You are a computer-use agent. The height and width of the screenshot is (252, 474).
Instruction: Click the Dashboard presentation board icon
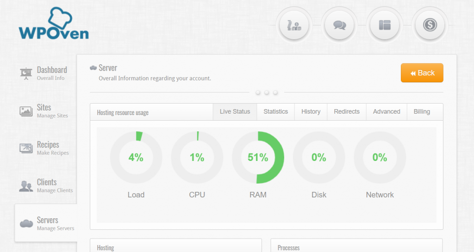(26, 74)
